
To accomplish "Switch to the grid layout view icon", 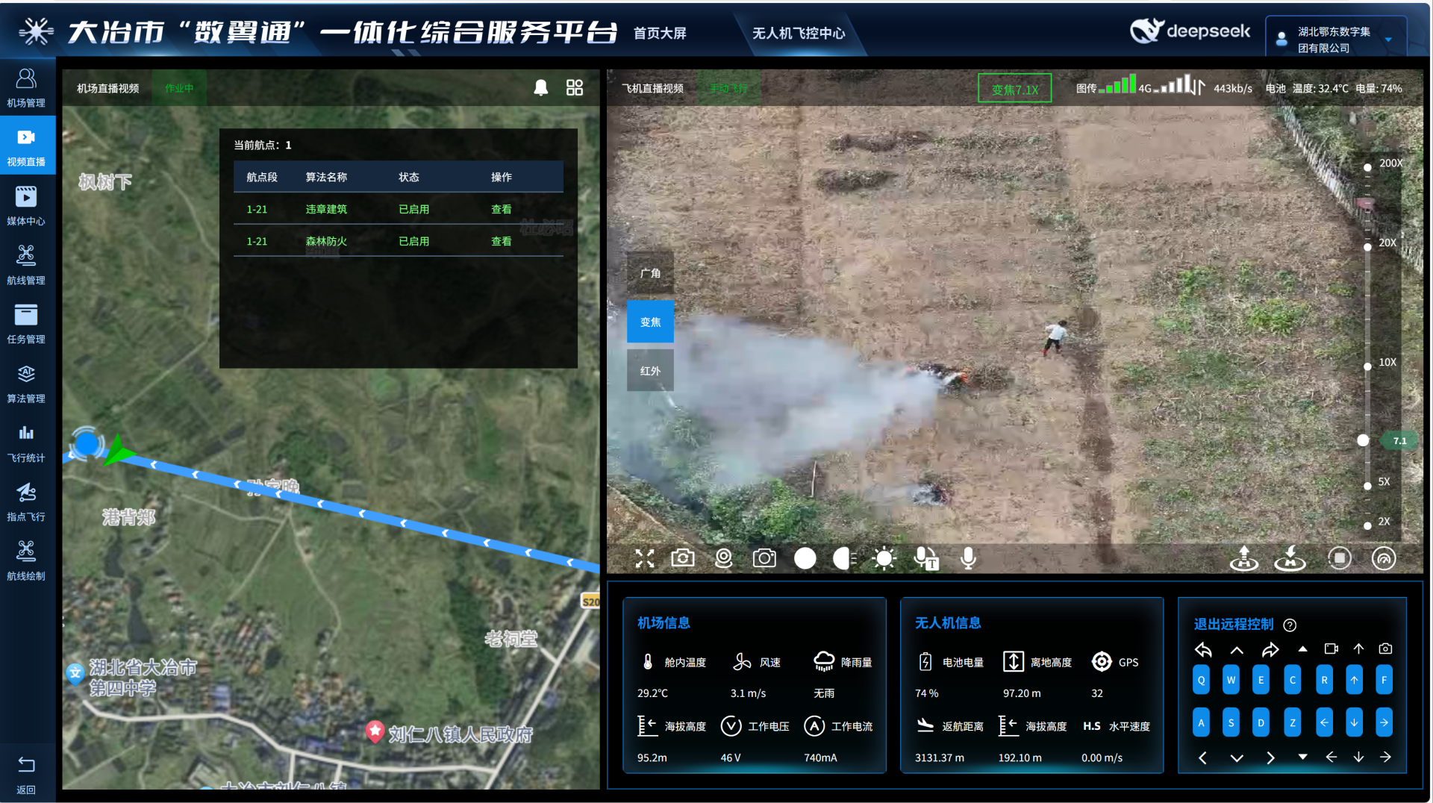I will coord(575,88).
